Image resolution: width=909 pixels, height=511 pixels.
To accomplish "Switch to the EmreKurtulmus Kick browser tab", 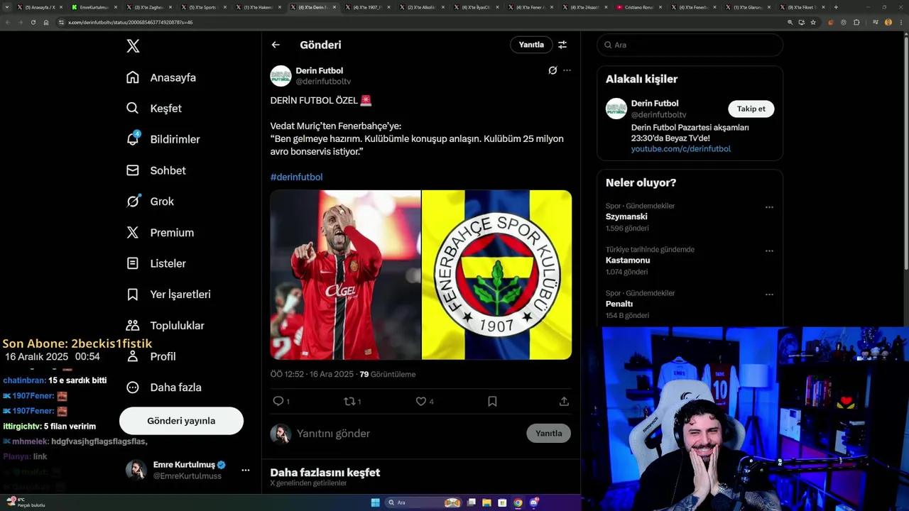I will [x=94, y=7].
